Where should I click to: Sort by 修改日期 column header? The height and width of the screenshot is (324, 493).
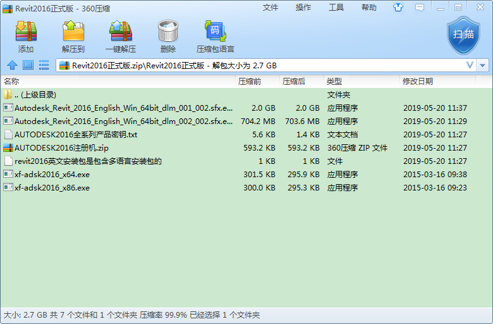coord(437,81)
